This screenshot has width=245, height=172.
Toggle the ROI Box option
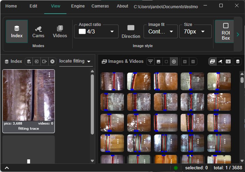225,31
